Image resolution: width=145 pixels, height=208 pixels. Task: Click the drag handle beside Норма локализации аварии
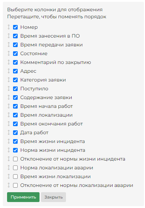9,168
